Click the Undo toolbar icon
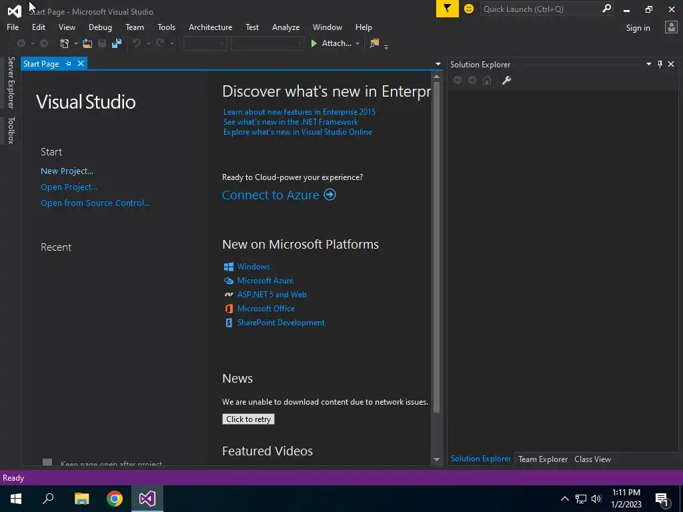 137,43
